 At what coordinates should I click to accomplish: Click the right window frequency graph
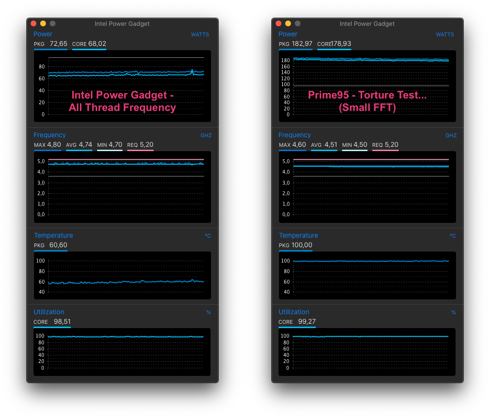[x=367, y=187]
